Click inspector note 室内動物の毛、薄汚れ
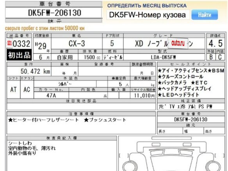 (x=32, y=148)
